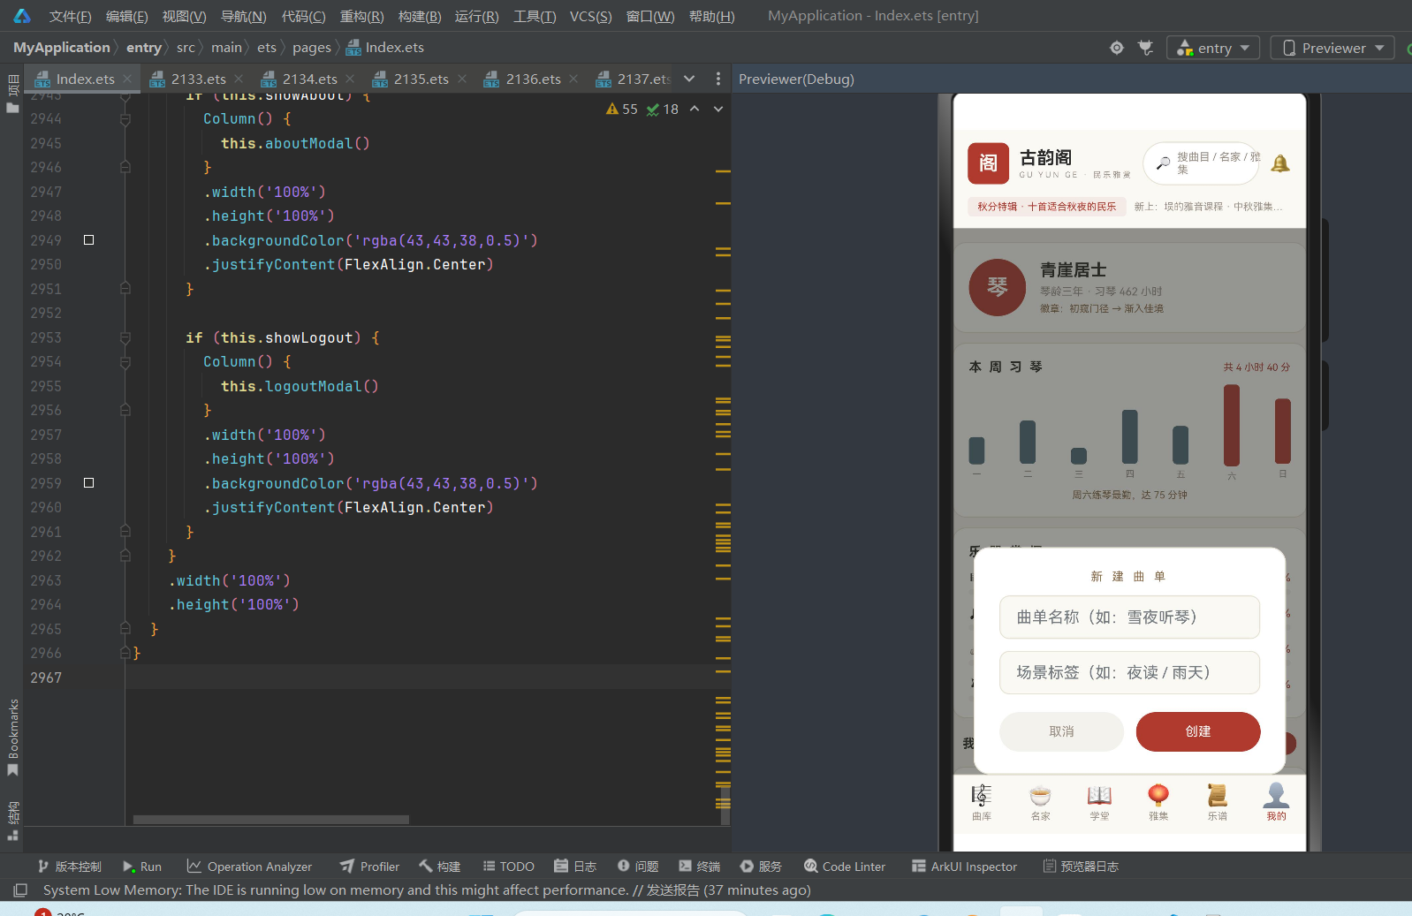Open editor tab options menu

pyautogui.click(x=717, y=79)
